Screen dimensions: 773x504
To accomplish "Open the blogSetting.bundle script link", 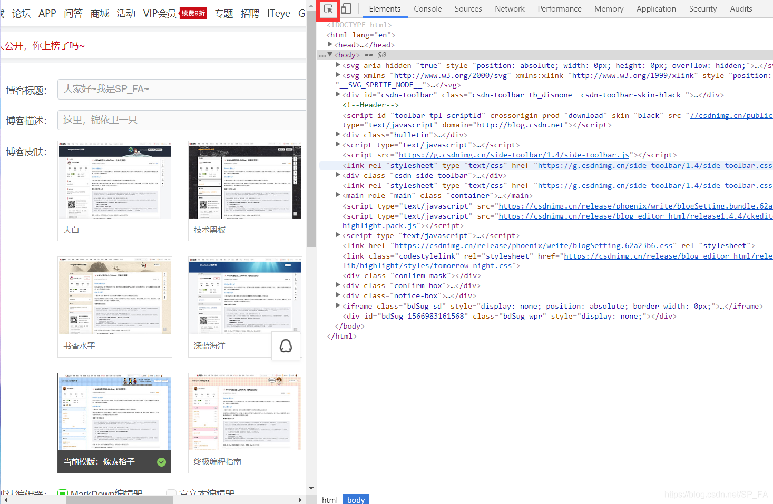I will [x=635, y=206].
